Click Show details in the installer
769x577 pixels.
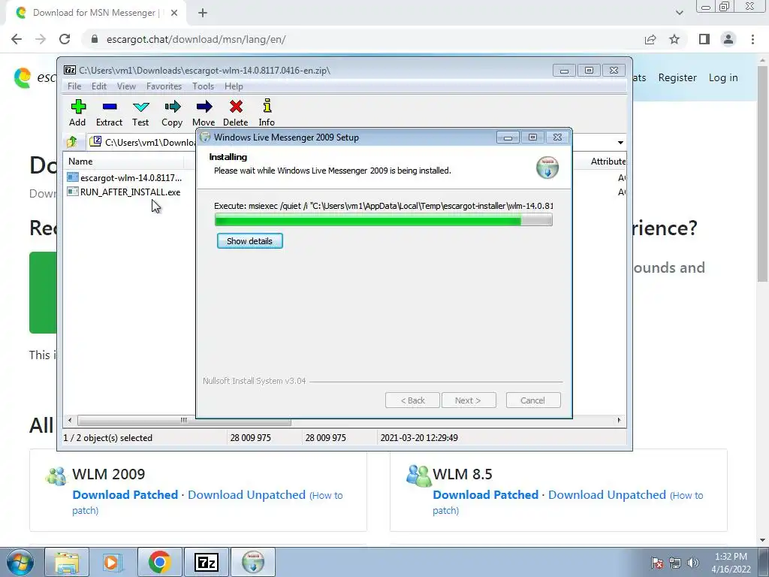(249, 241)
